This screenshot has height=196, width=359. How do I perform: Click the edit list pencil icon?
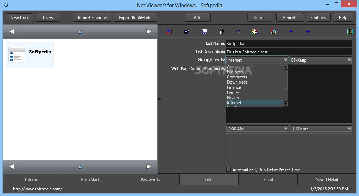click(187, 32)
